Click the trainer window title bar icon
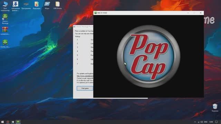Screen dimensions: 221x124 tap(75, 27)
